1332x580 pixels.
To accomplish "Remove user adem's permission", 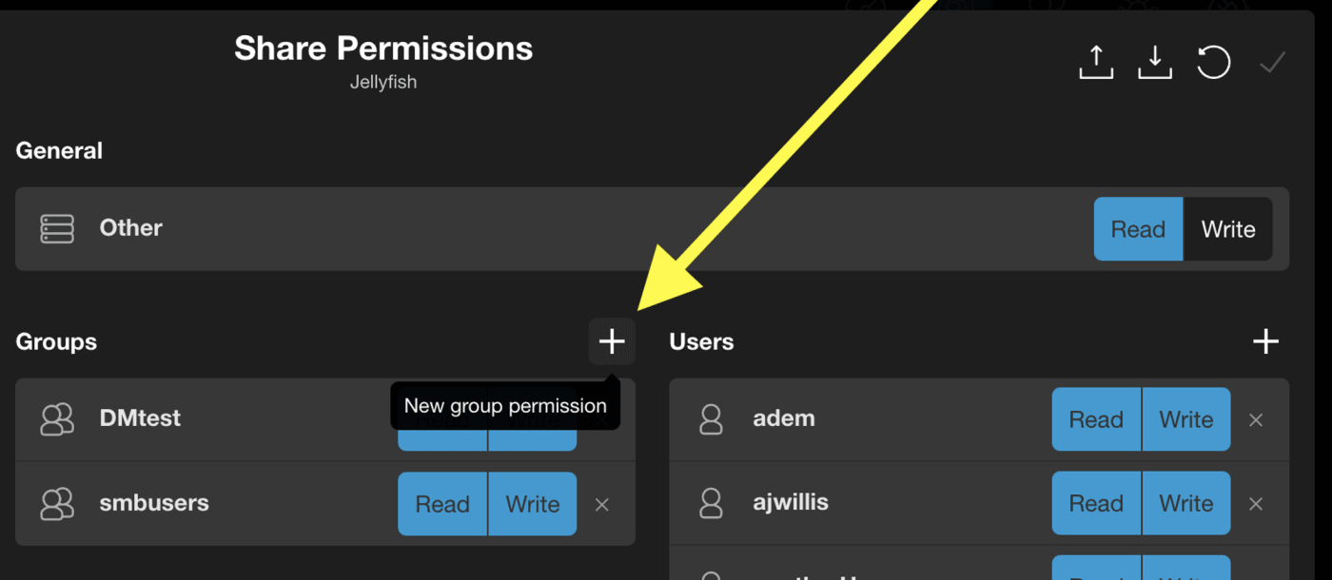I will [x=1256, y=419].
